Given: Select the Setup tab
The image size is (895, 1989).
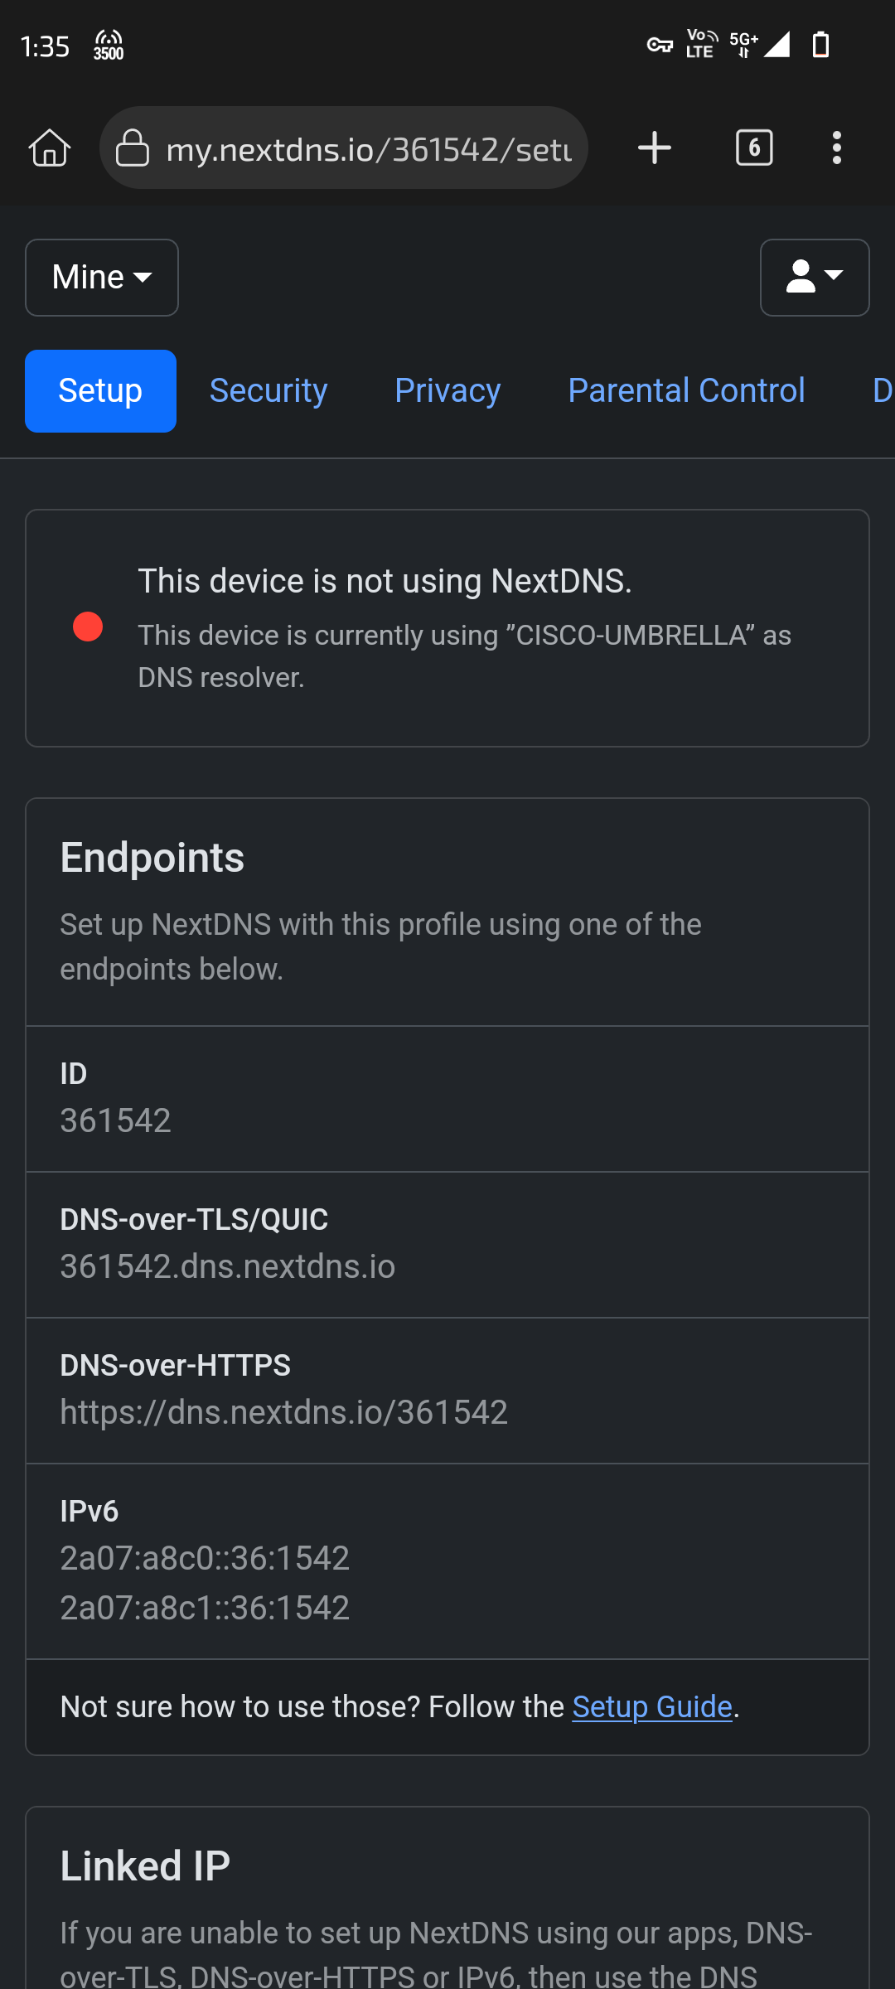Looking at the screenshot, I should [x=100, y=391].
